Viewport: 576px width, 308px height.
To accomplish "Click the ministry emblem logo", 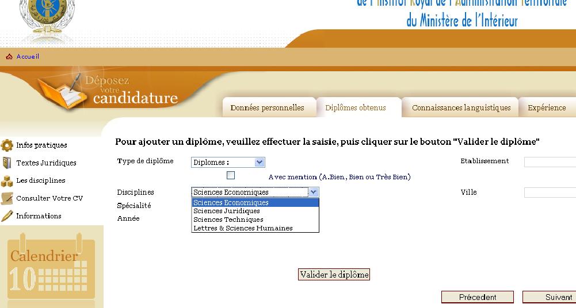I will click(x=47, y=17).
